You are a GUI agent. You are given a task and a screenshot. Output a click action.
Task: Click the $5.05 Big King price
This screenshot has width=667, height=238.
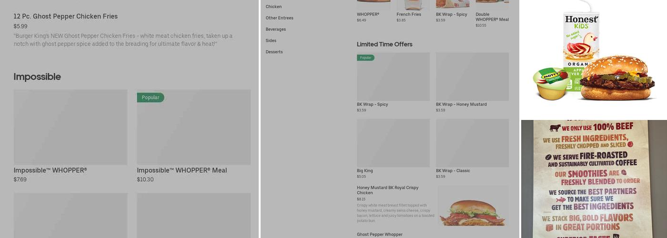(361, 177)
